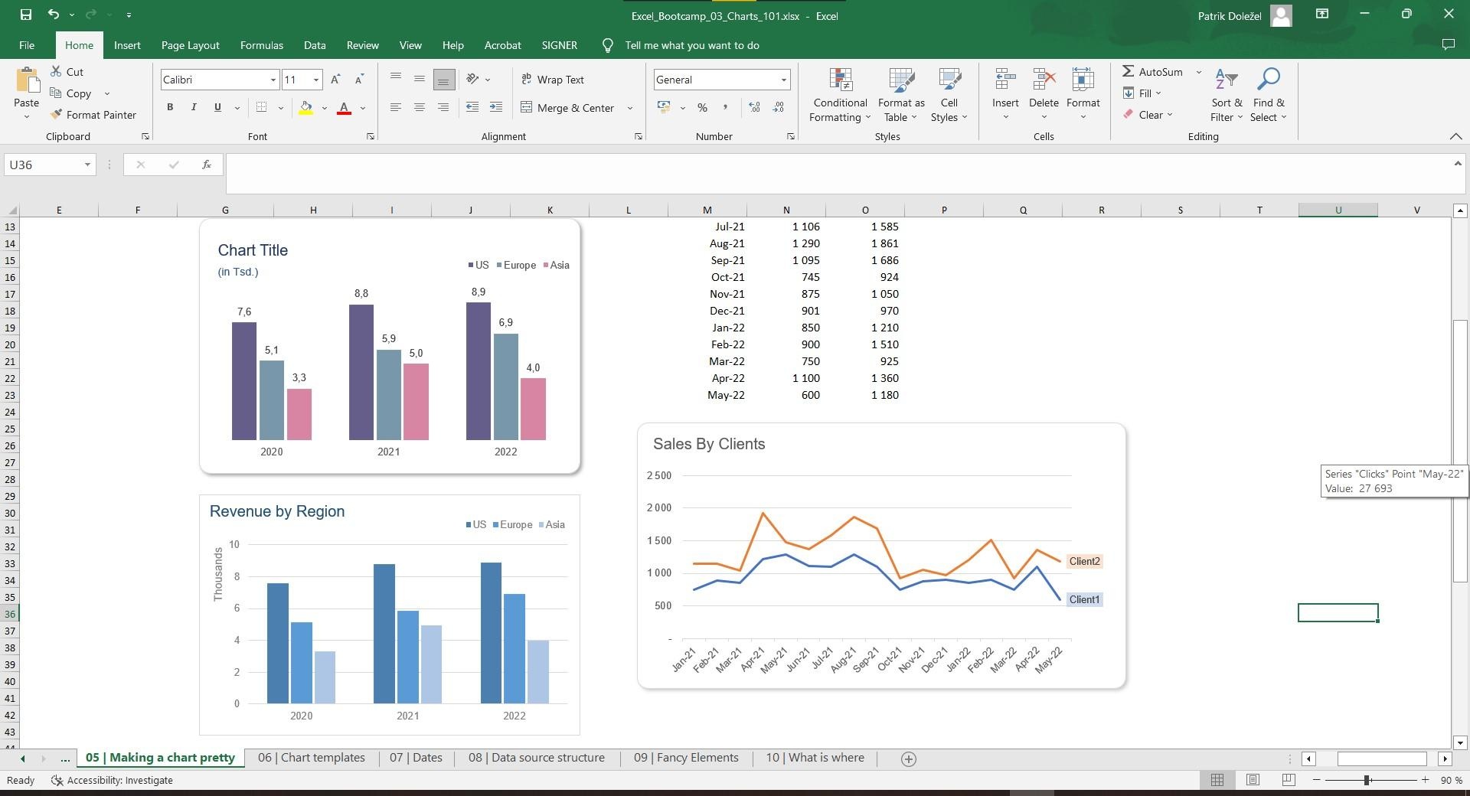1470x796 pixels.
Task: Open the Orientation text-angle tool
Action: click(472, 79)
